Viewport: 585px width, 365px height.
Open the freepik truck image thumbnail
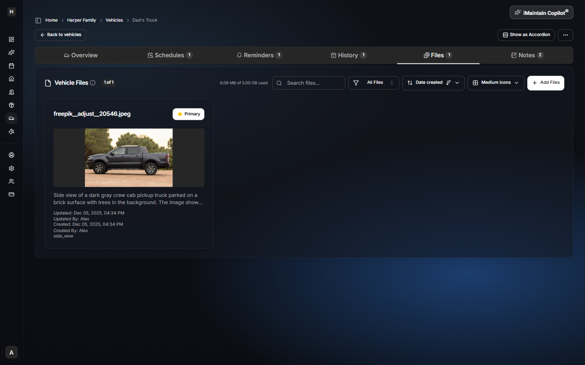129,157
